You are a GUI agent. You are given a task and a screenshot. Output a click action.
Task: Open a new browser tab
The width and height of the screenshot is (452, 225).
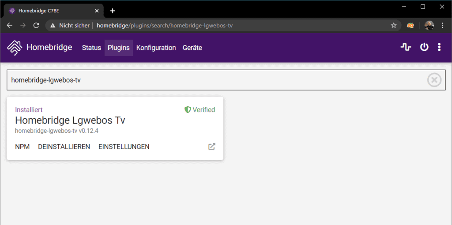(113, 11)
